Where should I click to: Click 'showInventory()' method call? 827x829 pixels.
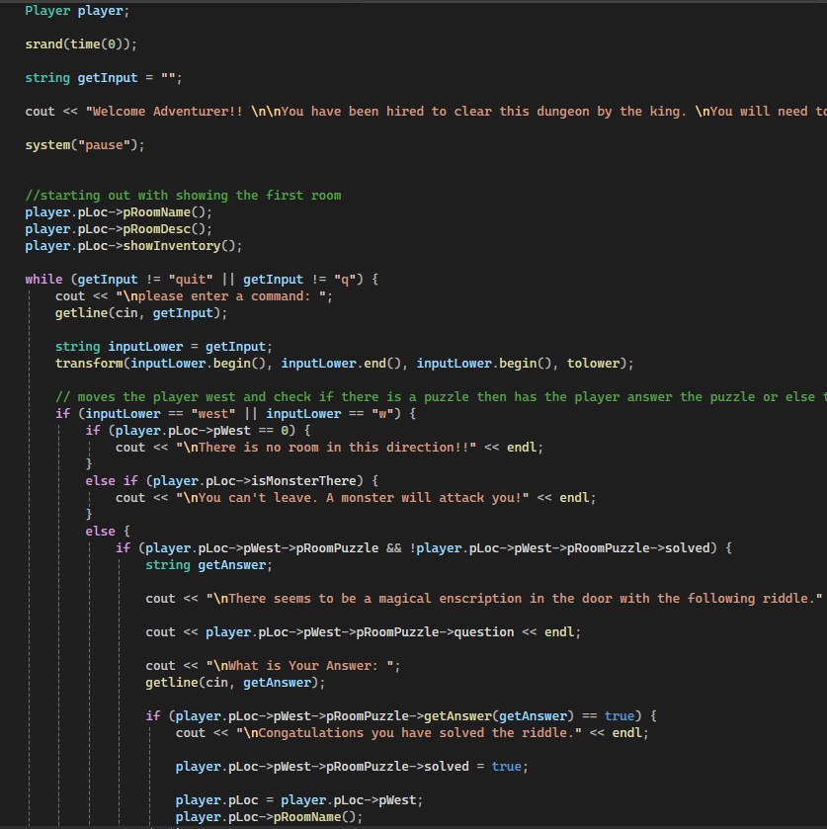(x=179, y=246)
